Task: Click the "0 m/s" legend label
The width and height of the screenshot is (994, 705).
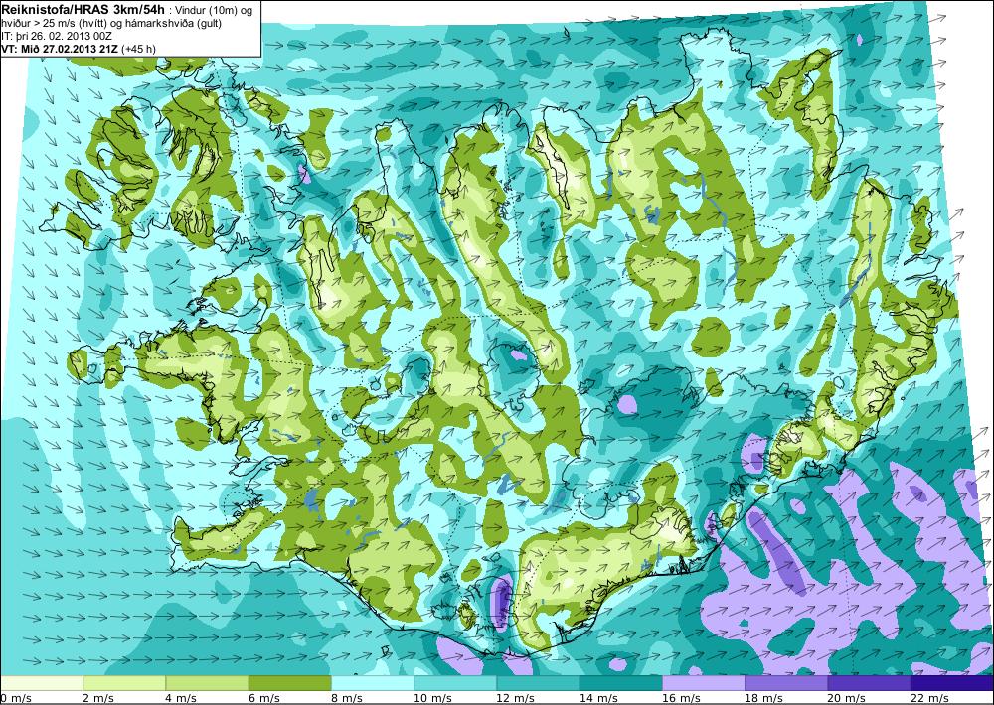Action: click(17, 698)
